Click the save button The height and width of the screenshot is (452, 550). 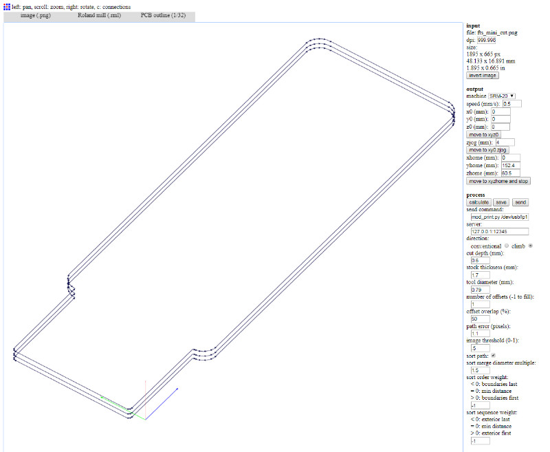(501, 202)
